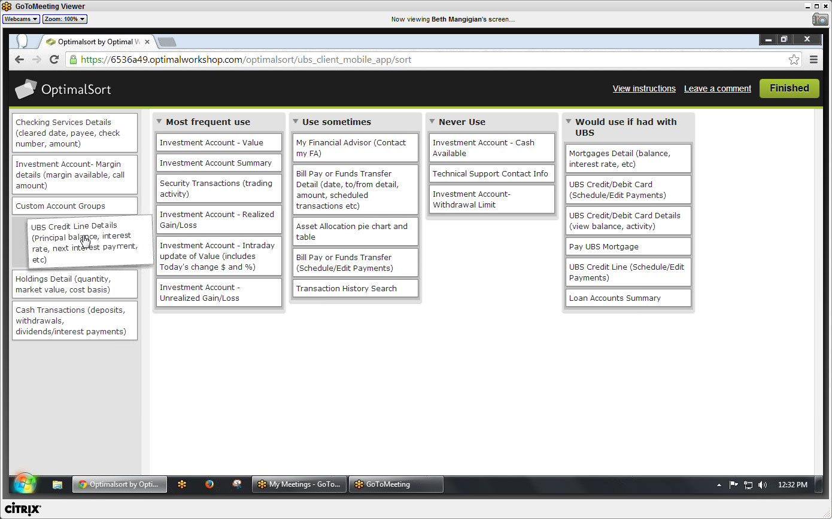Click UBS Credit/Debit Card Details card
This screenshot has width=832, height=519.
click(628, 221)
